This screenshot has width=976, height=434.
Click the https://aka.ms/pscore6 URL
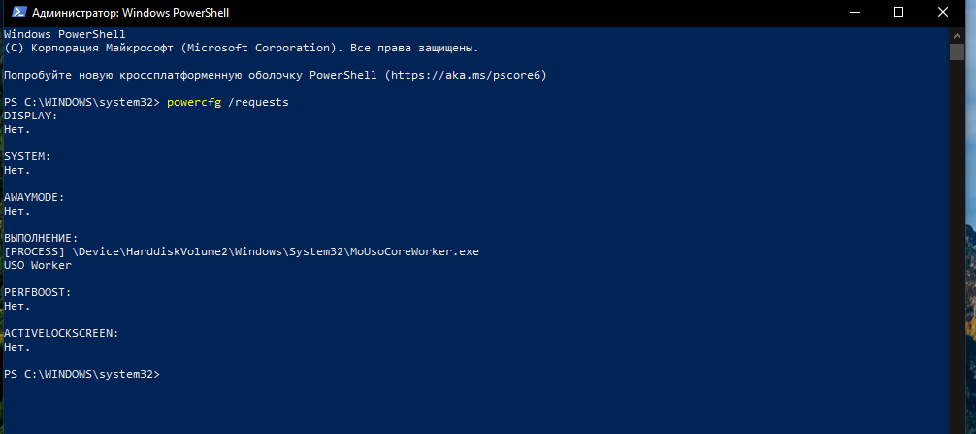467,75
